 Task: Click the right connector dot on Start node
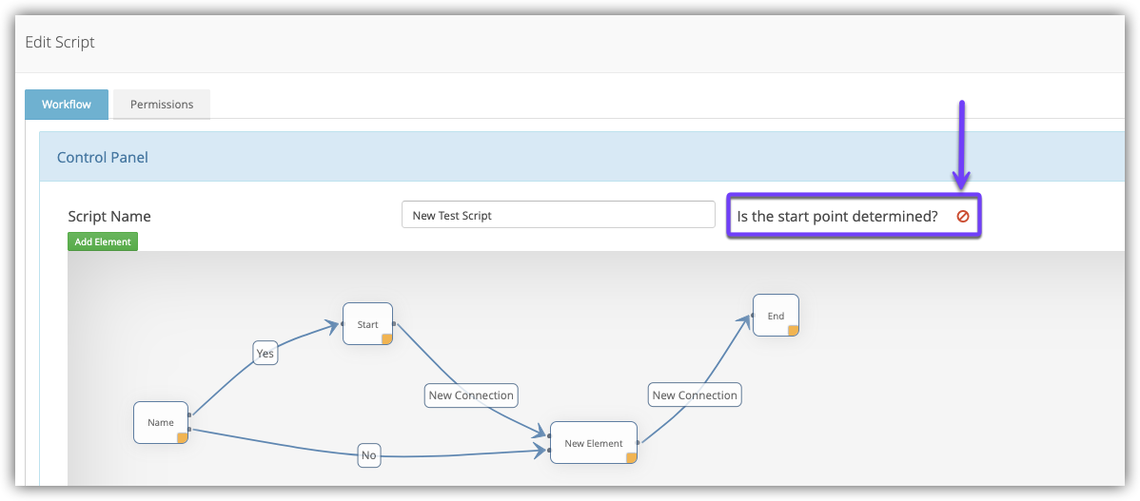(394, 324)
